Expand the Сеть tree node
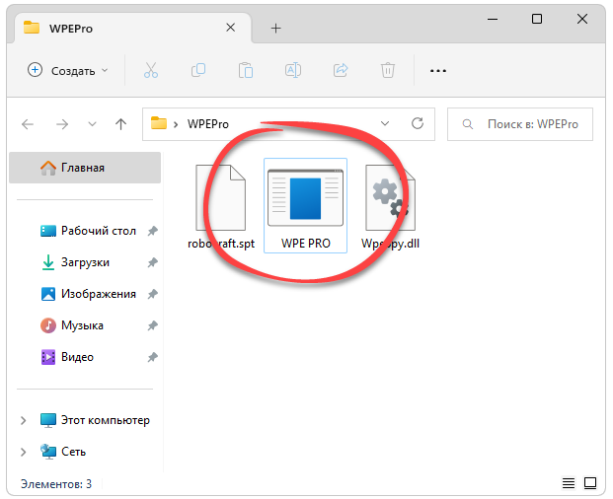The height and width of the screenshot is (499, 613). click(24, 451)
